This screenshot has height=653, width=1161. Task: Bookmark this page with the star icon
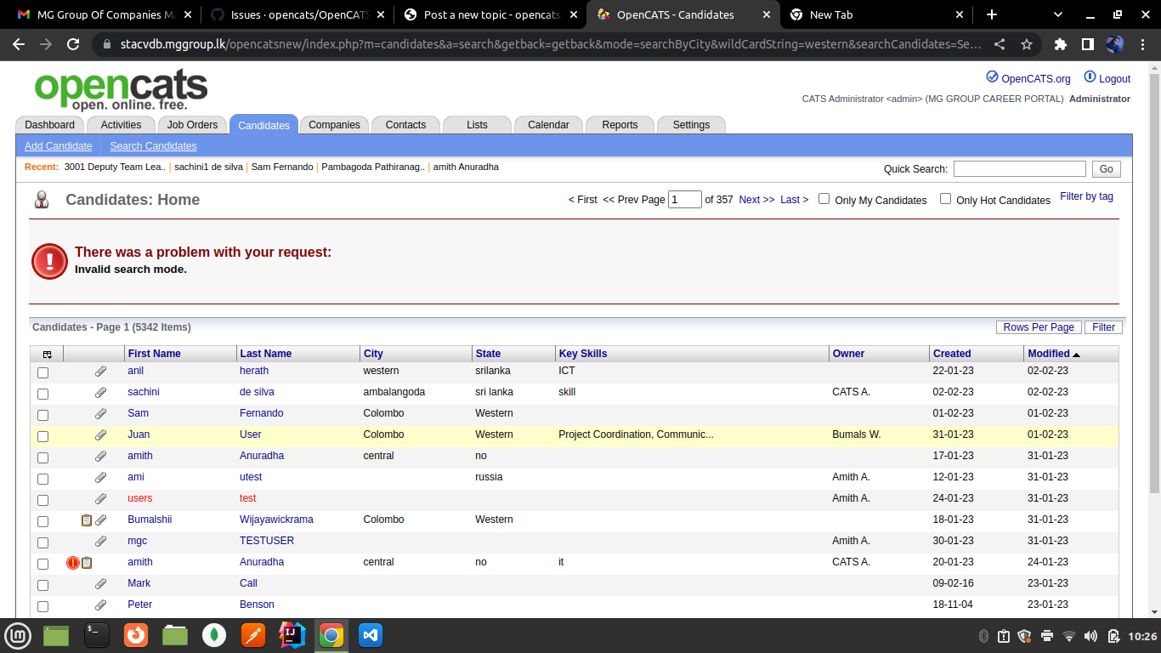coord(1026,44)
